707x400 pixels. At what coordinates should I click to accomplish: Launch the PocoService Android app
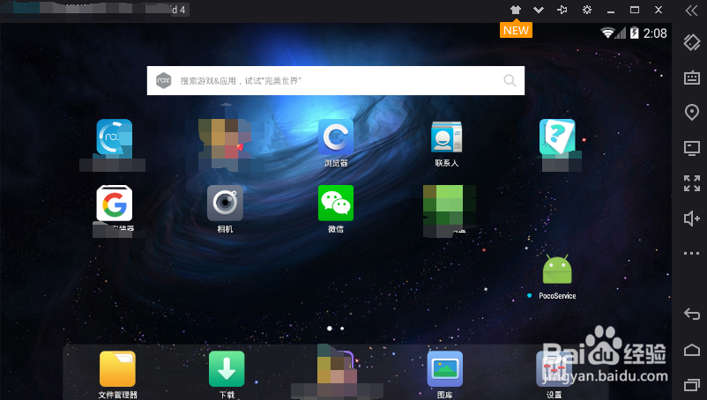pyautogui.click(x=557, y=270)
